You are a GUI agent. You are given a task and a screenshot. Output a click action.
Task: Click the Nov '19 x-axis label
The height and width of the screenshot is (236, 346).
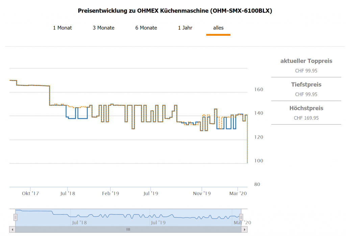(202, 193)
